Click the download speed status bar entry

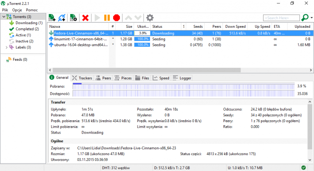pyautogui.click(x=172, y=168)
